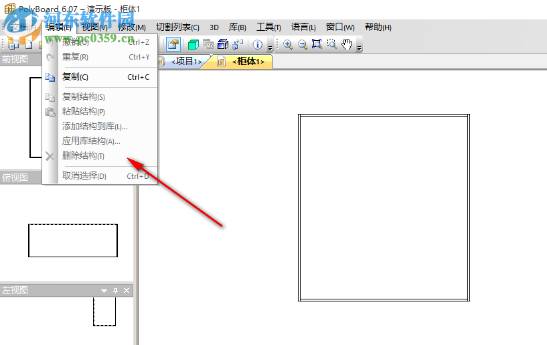Viewport: 547px width, 345px height.
Task: Click the 俯视图 panel header
Action: [21, 178]
